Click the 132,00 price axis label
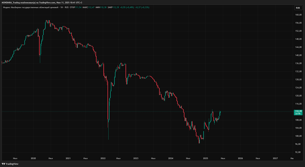 (298, 71)
